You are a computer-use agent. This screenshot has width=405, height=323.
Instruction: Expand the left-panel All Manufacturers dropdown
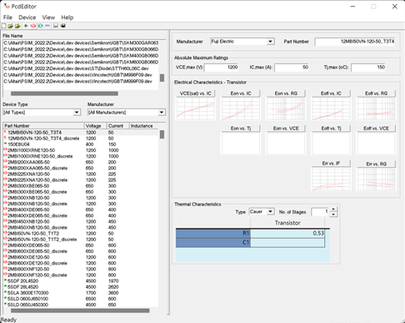coord(162,113)
